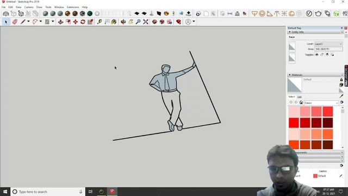This screenshot has height=196, width=348.
Task: Collapse the Entity Info panel
Action: point(290,32)
